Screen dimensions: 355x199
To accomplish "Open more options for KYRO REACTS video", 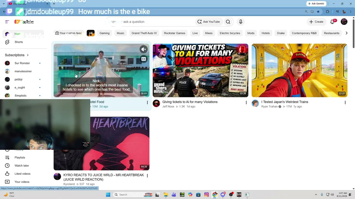I will (147, 176).
